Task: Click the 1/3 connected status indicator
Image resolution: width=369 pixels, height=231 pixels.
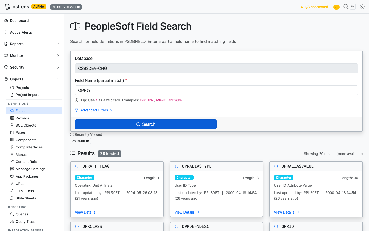Action: 314,7
